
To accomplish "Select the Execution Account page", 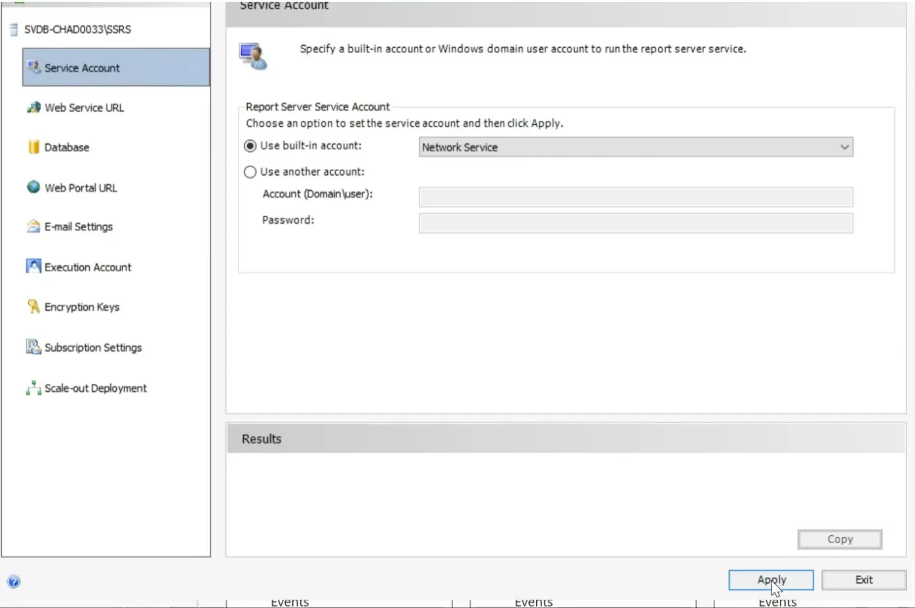I will pyautogui.click(x=87, y=267).
